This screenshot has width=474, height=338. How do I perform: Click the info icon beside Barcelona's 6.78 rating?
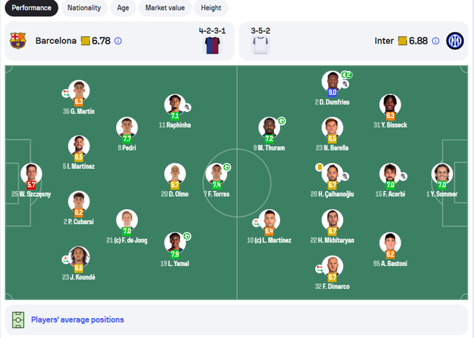[118, 41]
